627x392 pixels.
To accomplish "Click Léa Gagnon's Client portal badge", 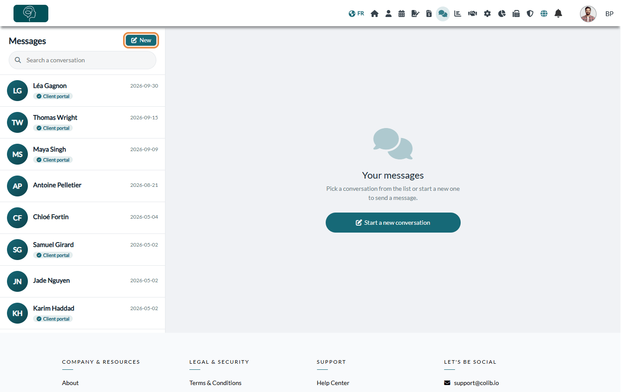I will 53,96.
